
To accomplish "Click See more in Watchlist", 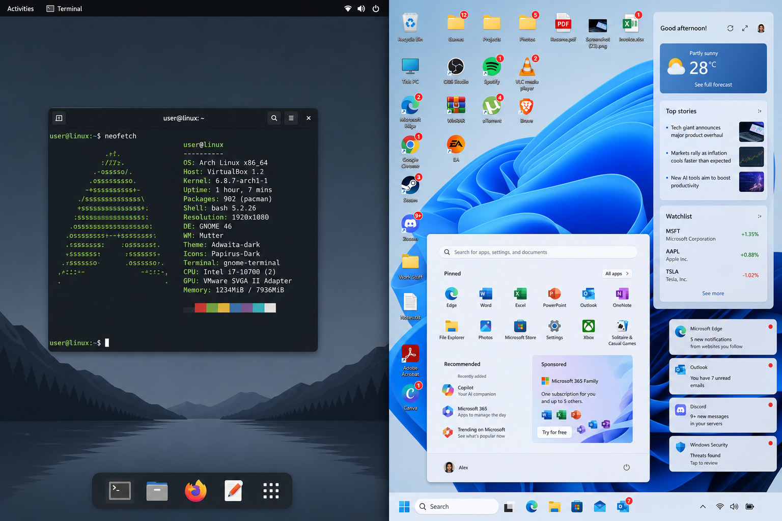I will (x=713, y=294).
